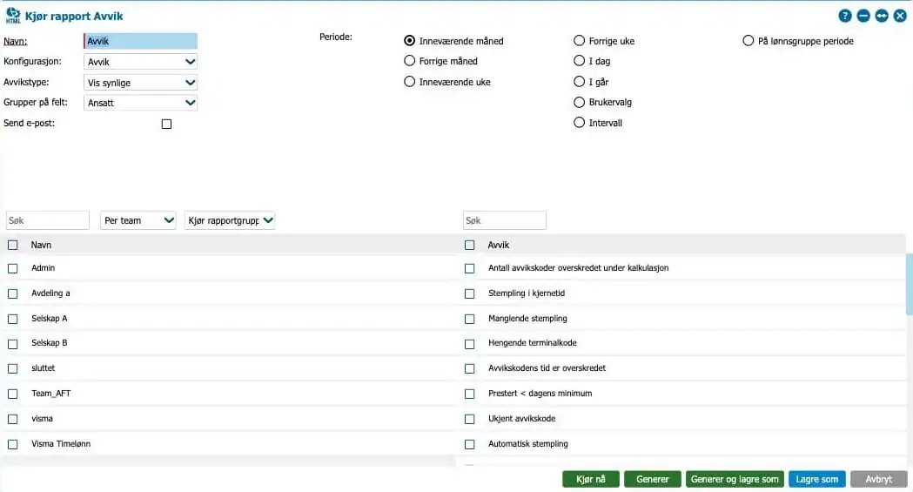
Task: Click the blue Lagre som button
Action: (x=817, y=479)
